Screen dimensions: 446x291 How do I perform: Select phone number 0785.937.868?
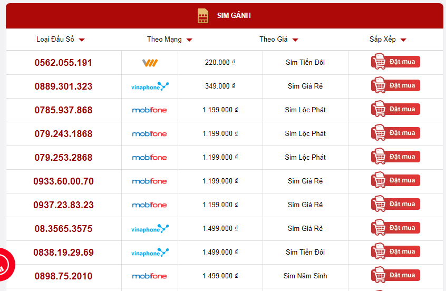[x=63, y=110]
